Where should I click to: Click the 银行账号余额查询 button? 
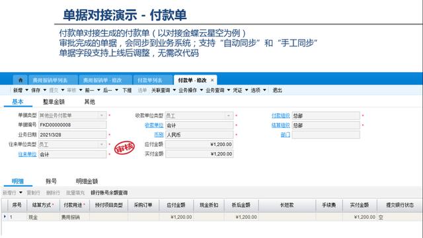coord(109,192)
